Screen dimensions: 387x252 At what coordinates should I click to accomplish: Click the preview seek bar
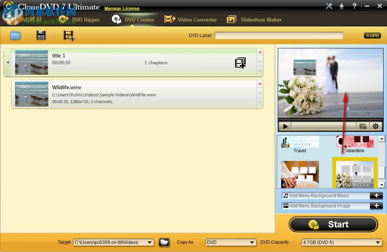[324, 127]
